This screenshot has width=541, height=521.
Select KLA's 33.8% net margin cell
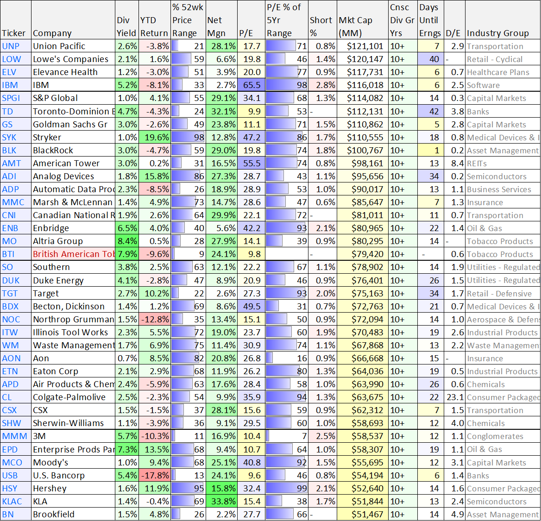(221, 502)
